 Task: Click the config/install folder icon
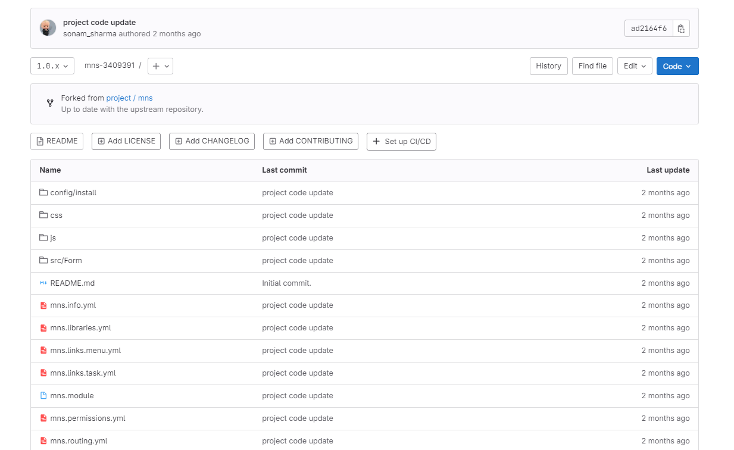[x=43, y=193]
